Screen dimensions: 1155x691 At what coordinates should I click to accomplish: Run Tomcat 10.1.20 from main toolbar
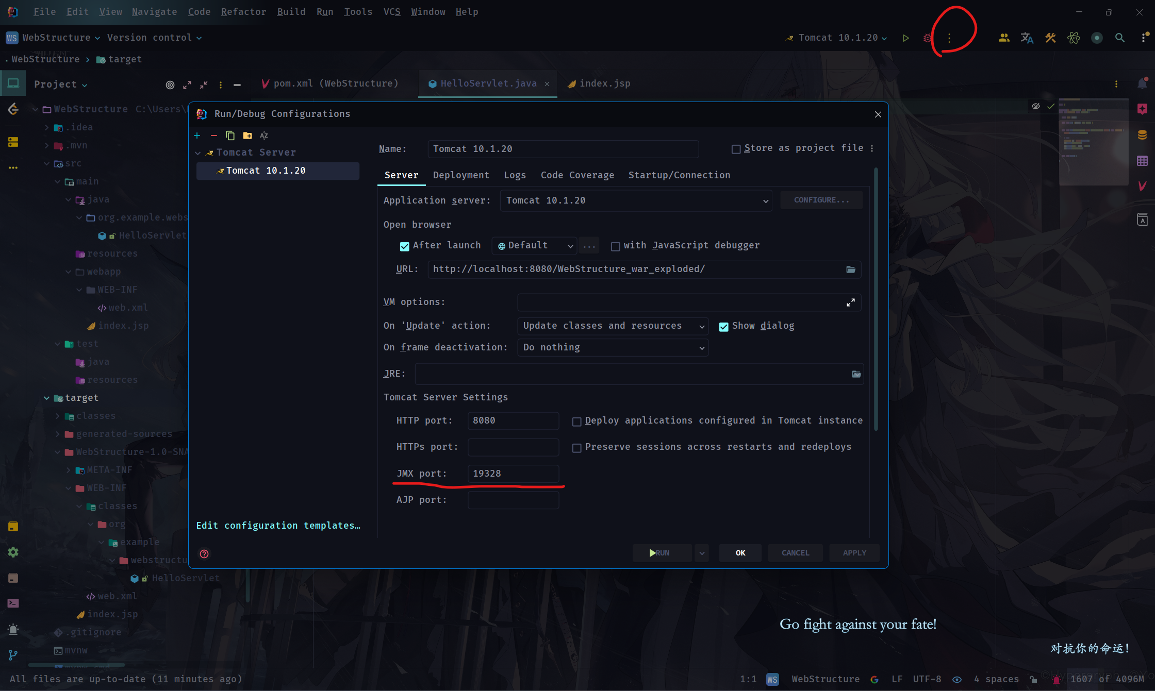pos(905,38)
